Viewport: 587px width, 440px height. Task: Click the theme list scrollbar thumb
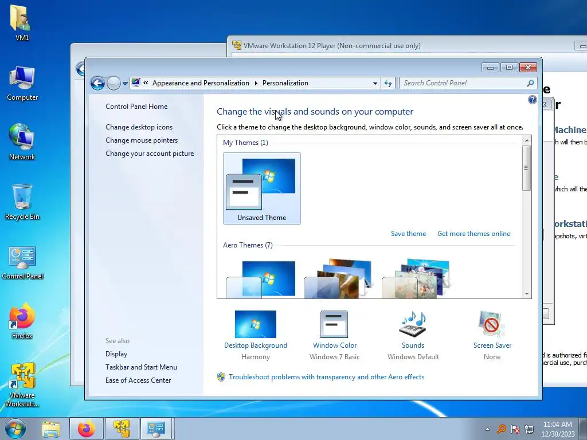pos(526,168)
